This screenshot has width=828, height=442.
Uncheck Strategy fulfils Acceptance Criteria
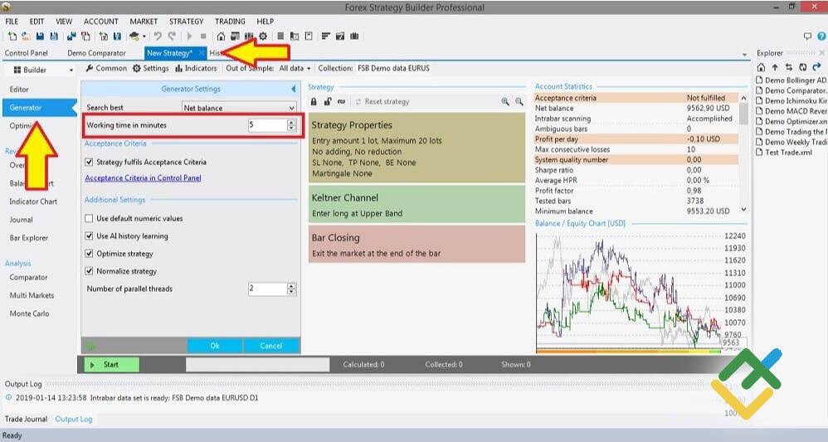(x=90, y=163)
